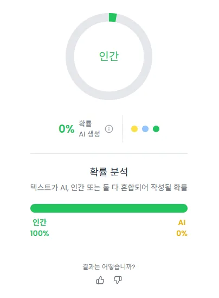
Task: Click the green legend dot
Action: click(x=156, y=129)
